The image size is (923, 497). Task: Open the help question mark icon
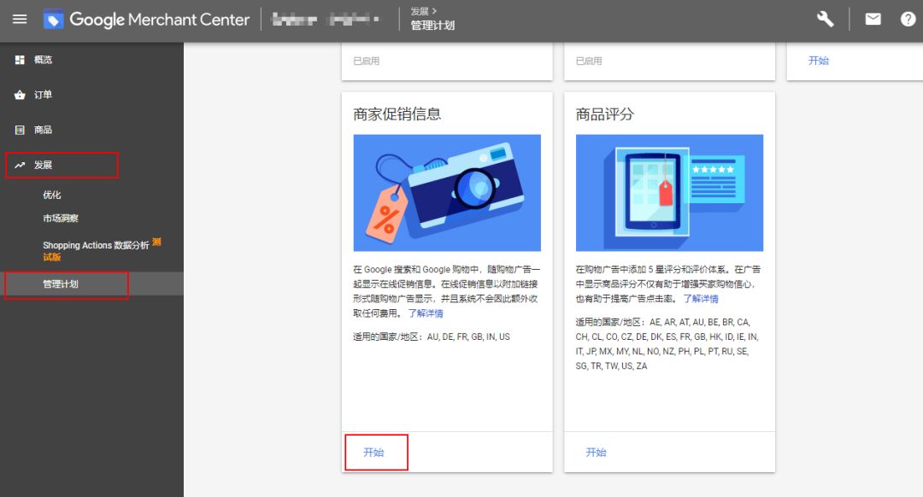908,18
